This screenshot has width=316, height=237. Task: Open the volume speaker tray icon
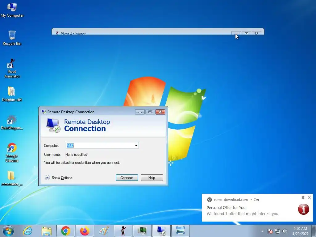(x=285, y=231)
